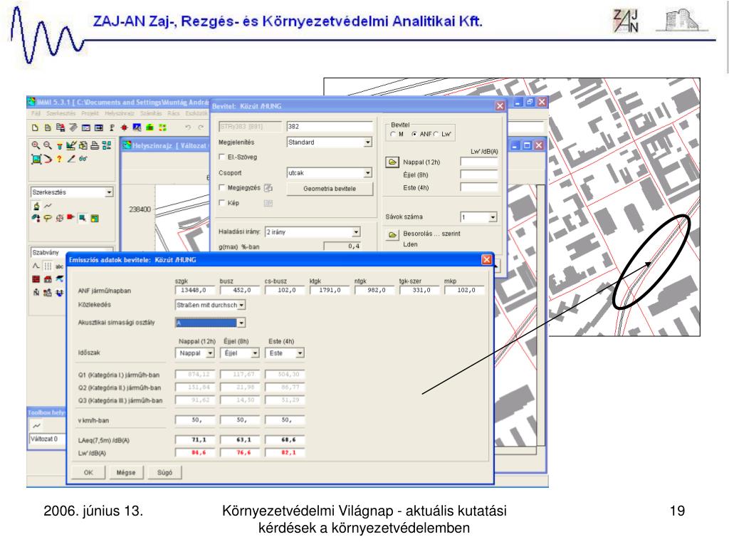
Task: Open the Csoport utcak dropdown
Action: 368,173
